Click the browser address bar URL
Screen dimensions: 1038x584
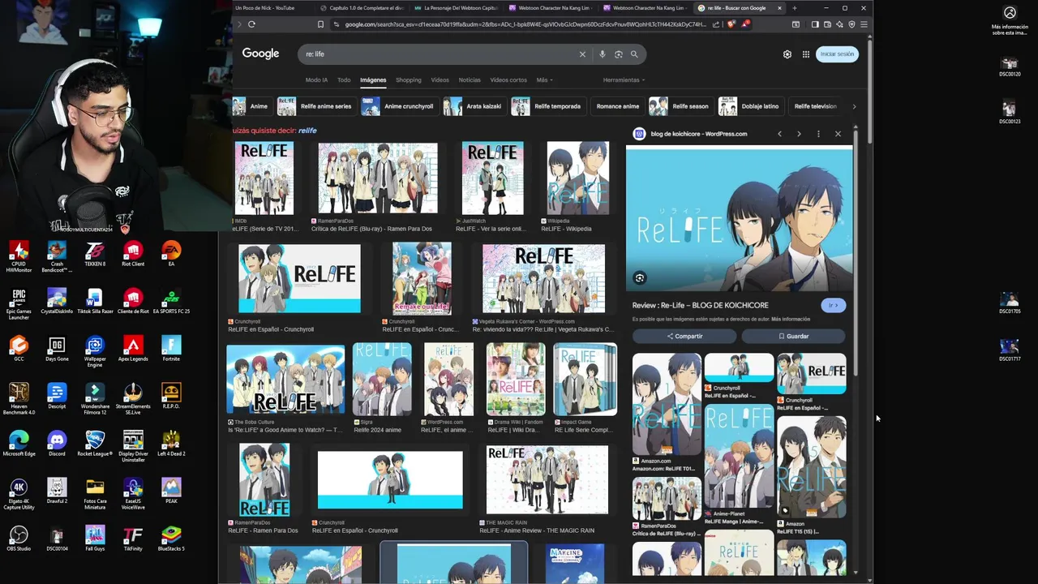pos(525,24)
